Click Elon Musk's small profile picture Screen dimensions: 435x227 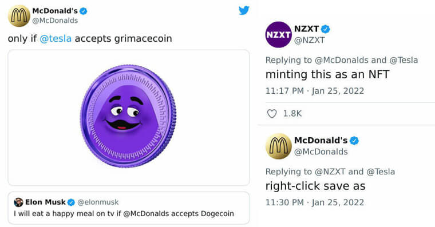pyautogui.click(x=18, y=202)
